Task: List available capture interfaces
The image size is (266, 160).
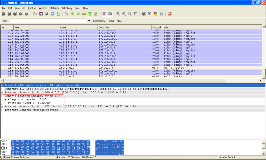Action: pos(3,14)
